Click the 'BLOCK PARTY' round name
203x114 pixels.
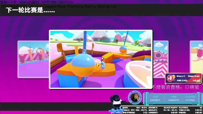tap(171, 108)
